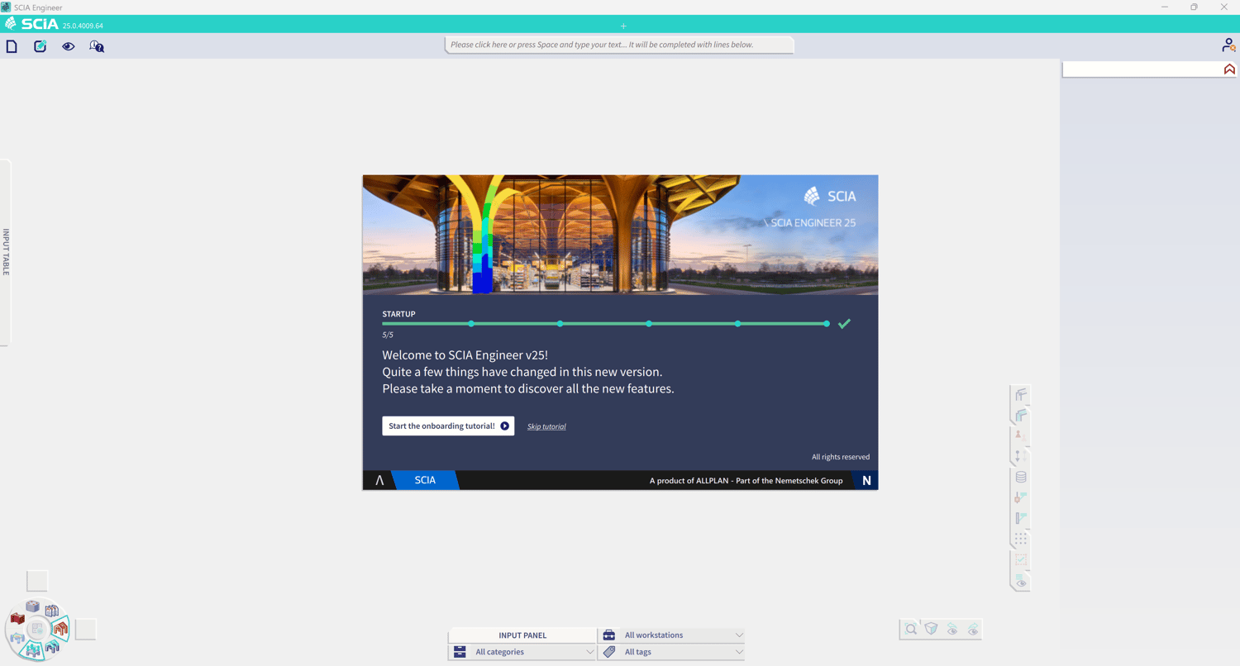Viewport: 1240px width, 666px height.
Task: Select the blue frame with teal top workstation
Action: pos(52,647)
